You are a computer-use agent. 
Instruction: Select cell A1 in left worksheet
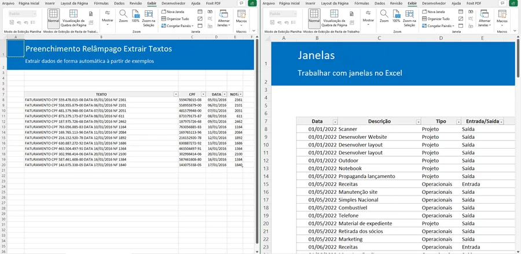point(16,48)
